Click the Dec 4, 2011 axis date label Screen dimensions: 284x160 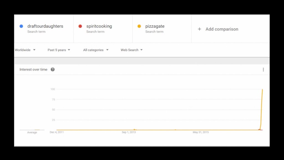[57, 132]
